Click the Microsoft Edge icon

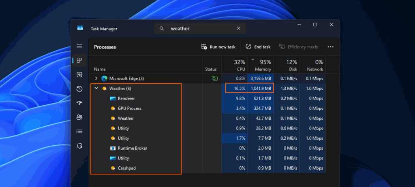104,79
